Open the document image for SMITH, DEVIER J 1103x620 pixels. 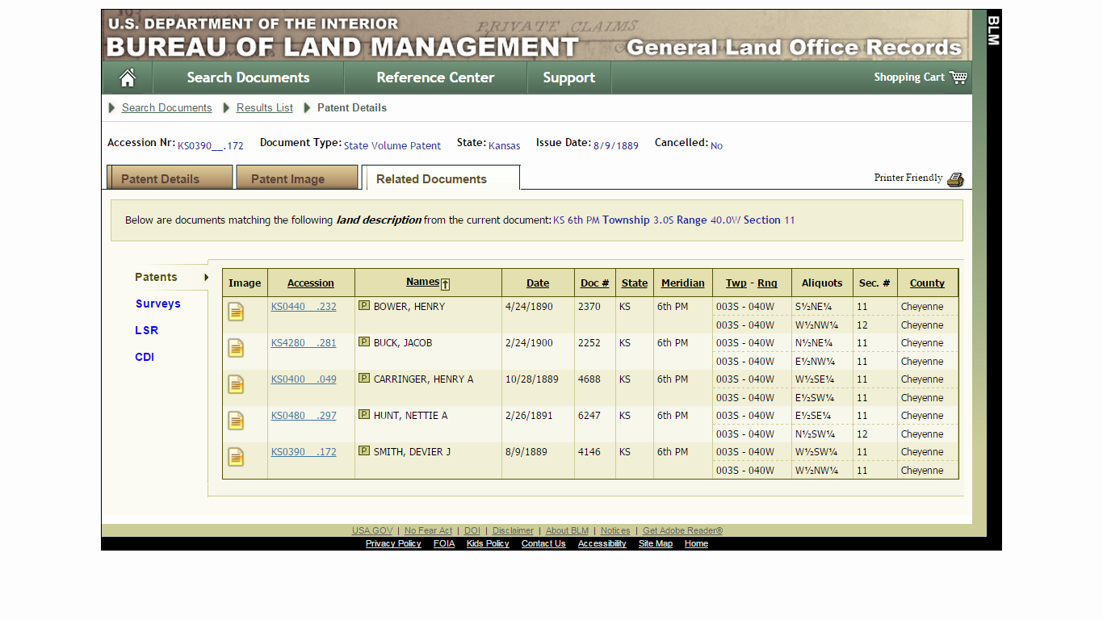point(236,456)
